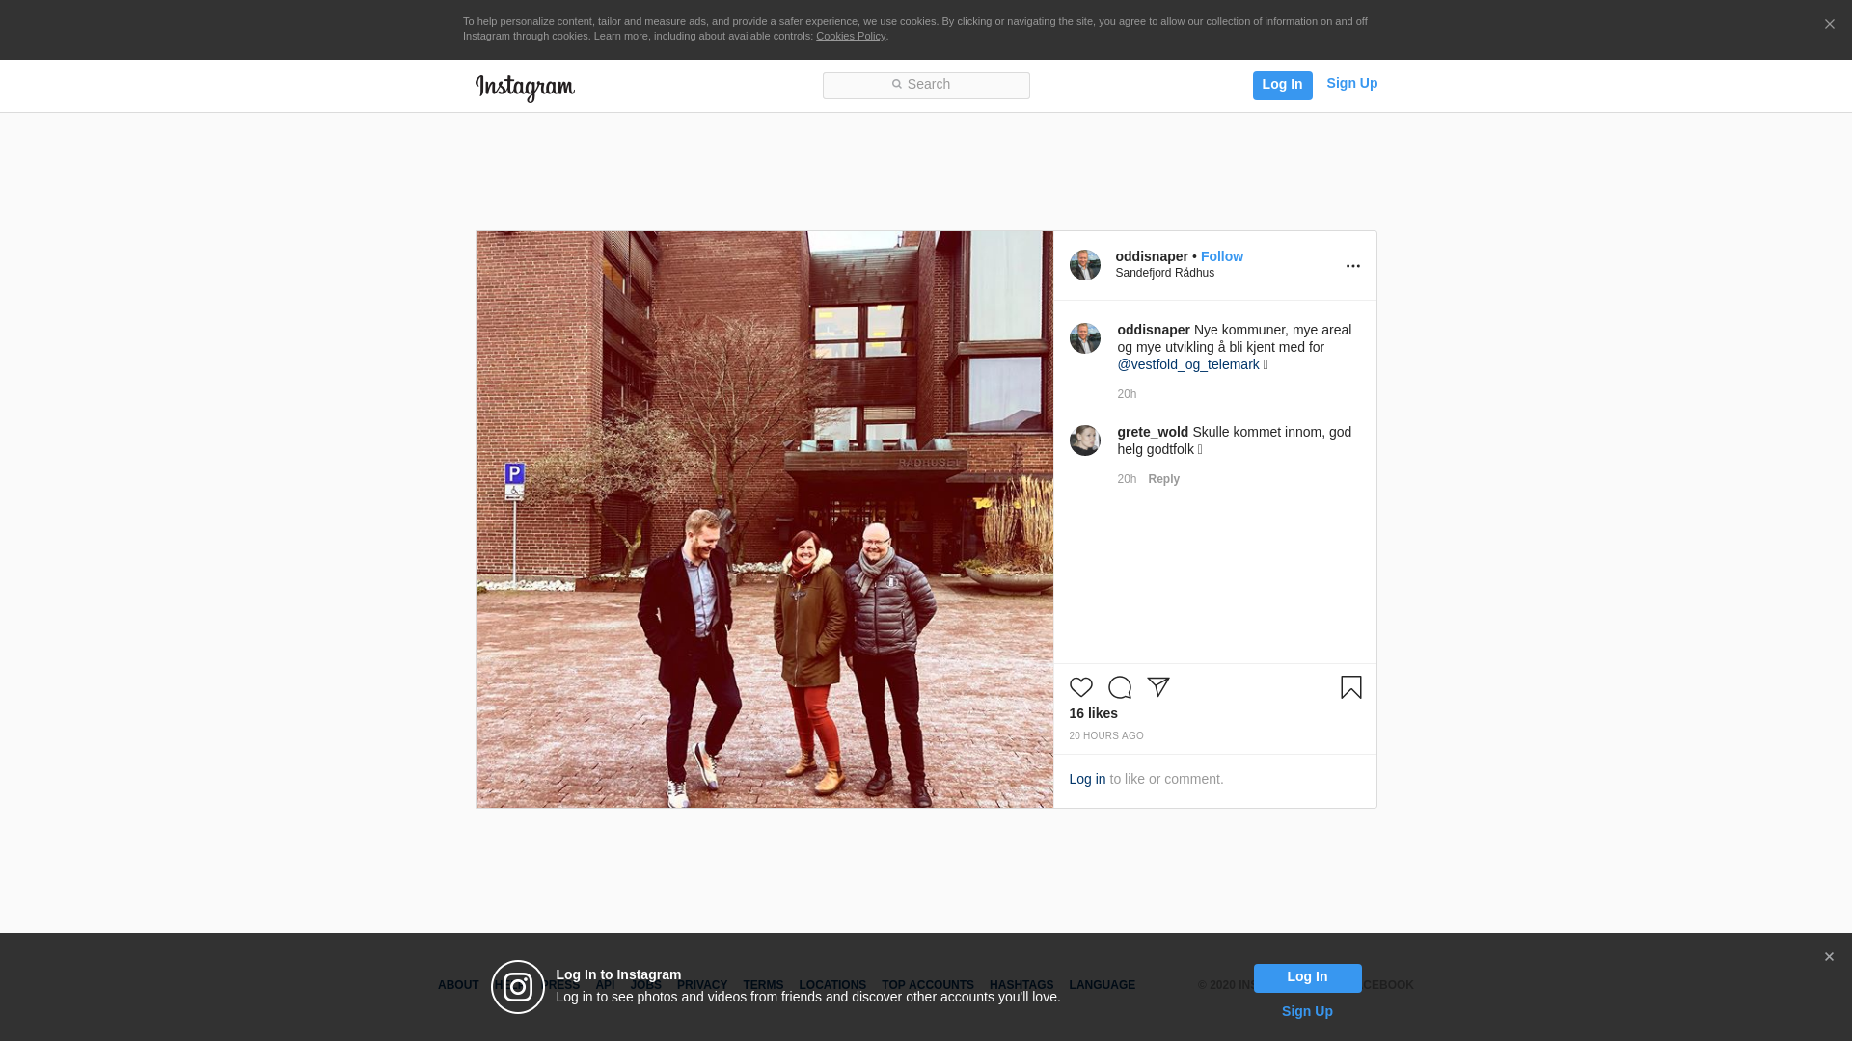Click the Instagram logo in header

click(525, 88)
